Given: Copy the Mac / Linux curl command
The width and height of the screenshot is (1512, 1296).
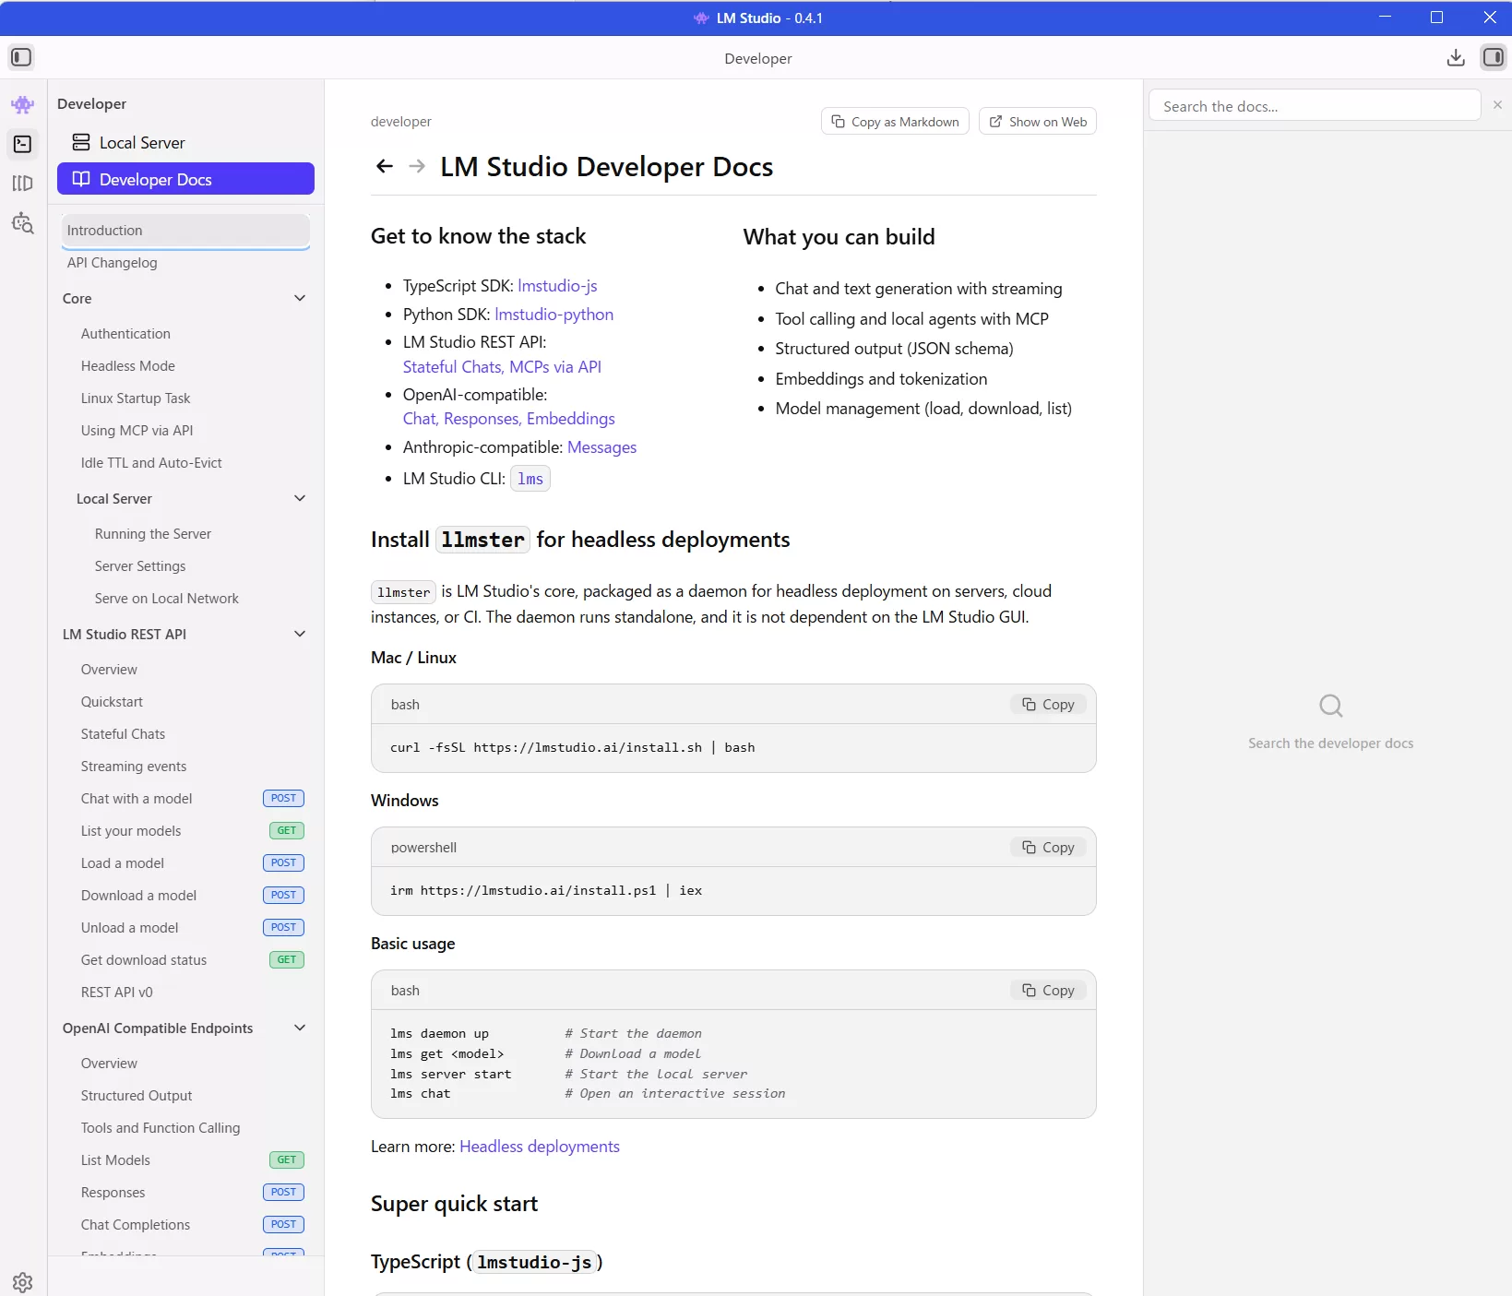Looking at the screenshot, I should tap(1049, 705).
